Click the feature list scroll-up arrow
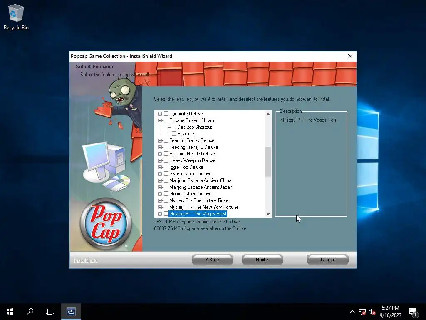This screenshot has width=426, height=320. [x=268, y=114]
